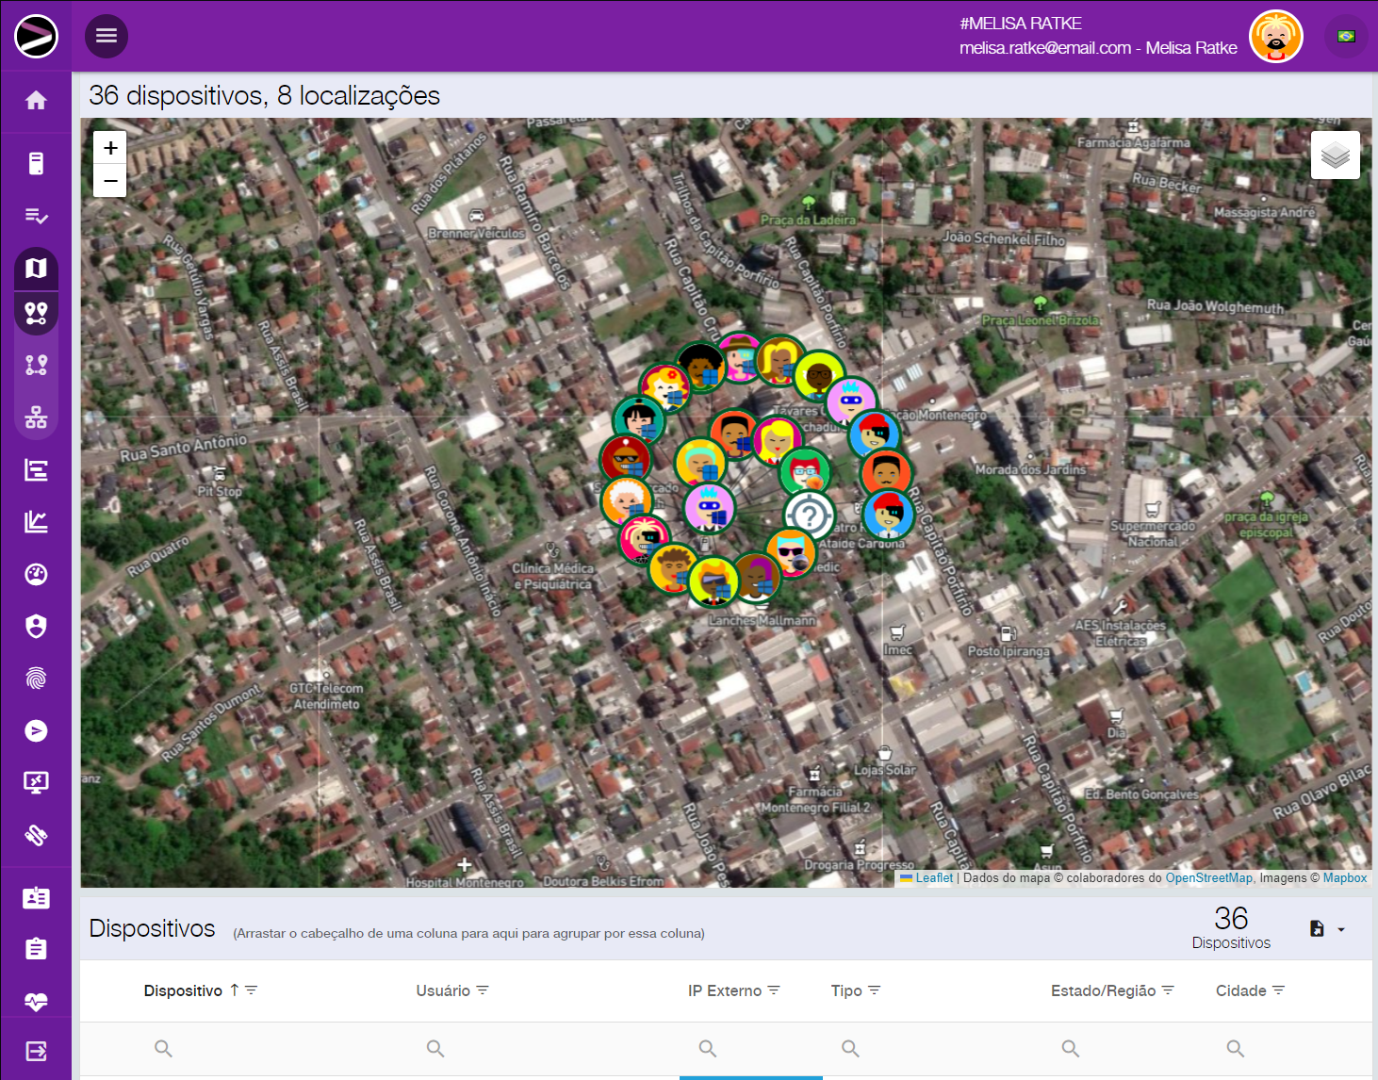1378x1080 pixels.
Task: Open filter menu for Usuário column
Action: pos(483,990)
